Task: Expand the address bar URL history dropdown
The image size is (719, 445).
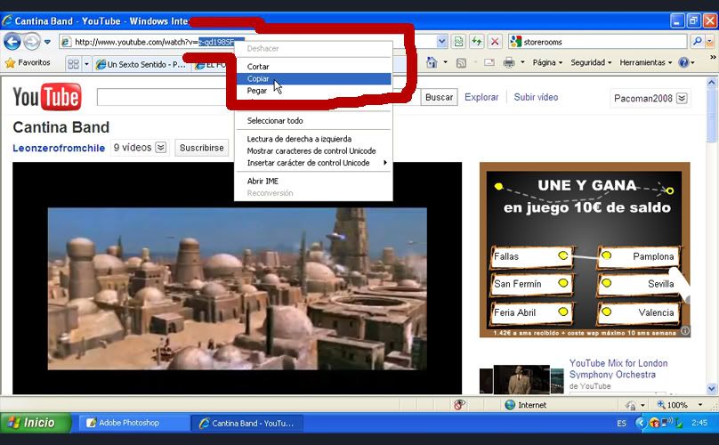Action: 441,42
